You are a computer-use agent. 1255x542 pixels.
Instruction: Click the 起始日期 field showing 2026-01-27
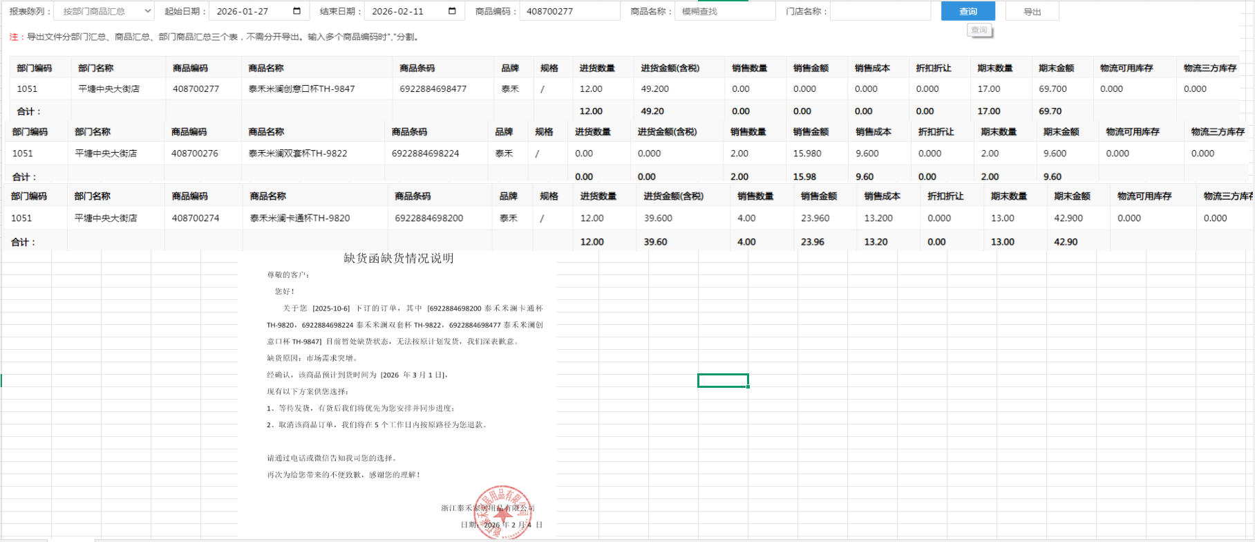click(249, 12)
